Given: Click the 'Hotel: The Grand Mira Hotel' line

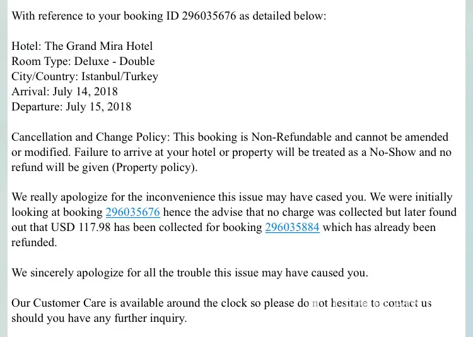Looking at the screenshot, I should click(82, 46).
